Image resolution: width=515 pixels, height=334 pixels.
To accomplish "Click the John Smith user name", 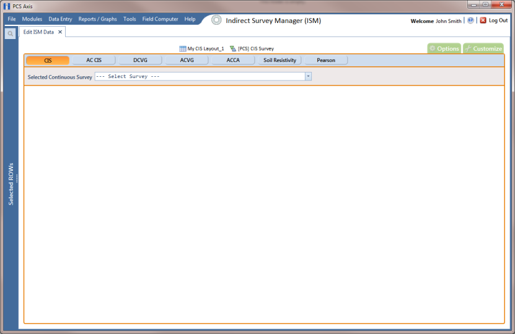I will pyautogui.click(x=448, y=21).
